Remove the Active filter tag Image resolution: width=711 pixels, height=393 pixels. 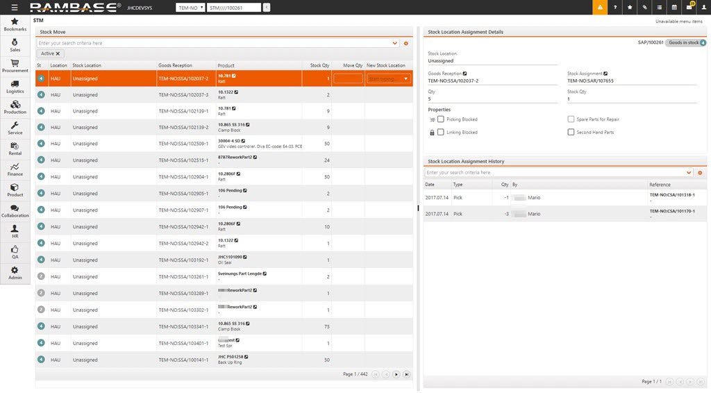(x=58, y=53)
